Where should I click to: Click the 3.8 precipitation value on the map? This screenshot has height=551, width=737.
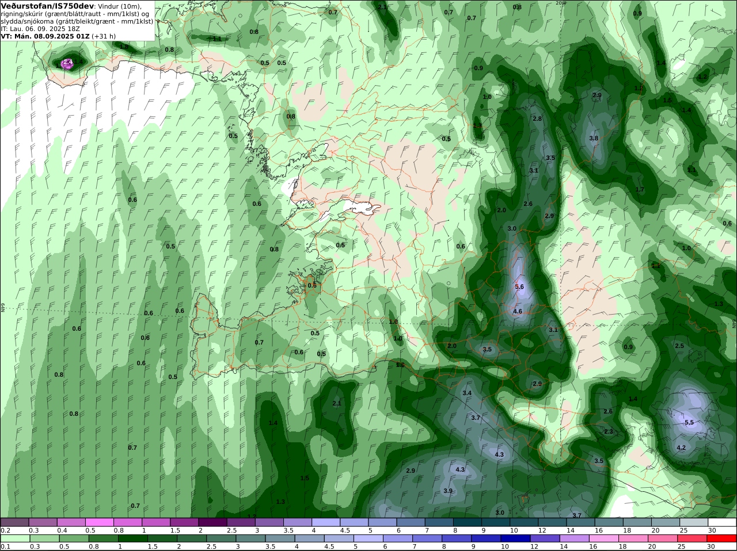(594, 138)
